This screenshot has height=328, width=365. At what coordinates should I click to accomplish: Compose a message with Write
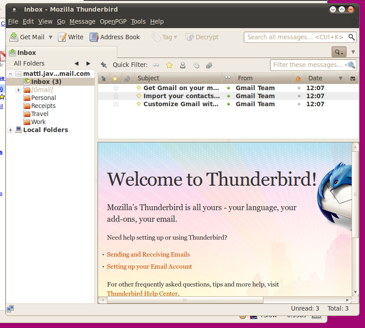(70, 37)
